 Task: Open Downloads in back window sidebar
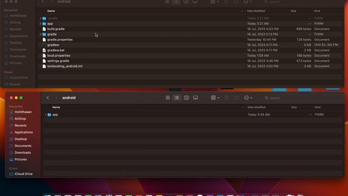(x=15, y=56)
